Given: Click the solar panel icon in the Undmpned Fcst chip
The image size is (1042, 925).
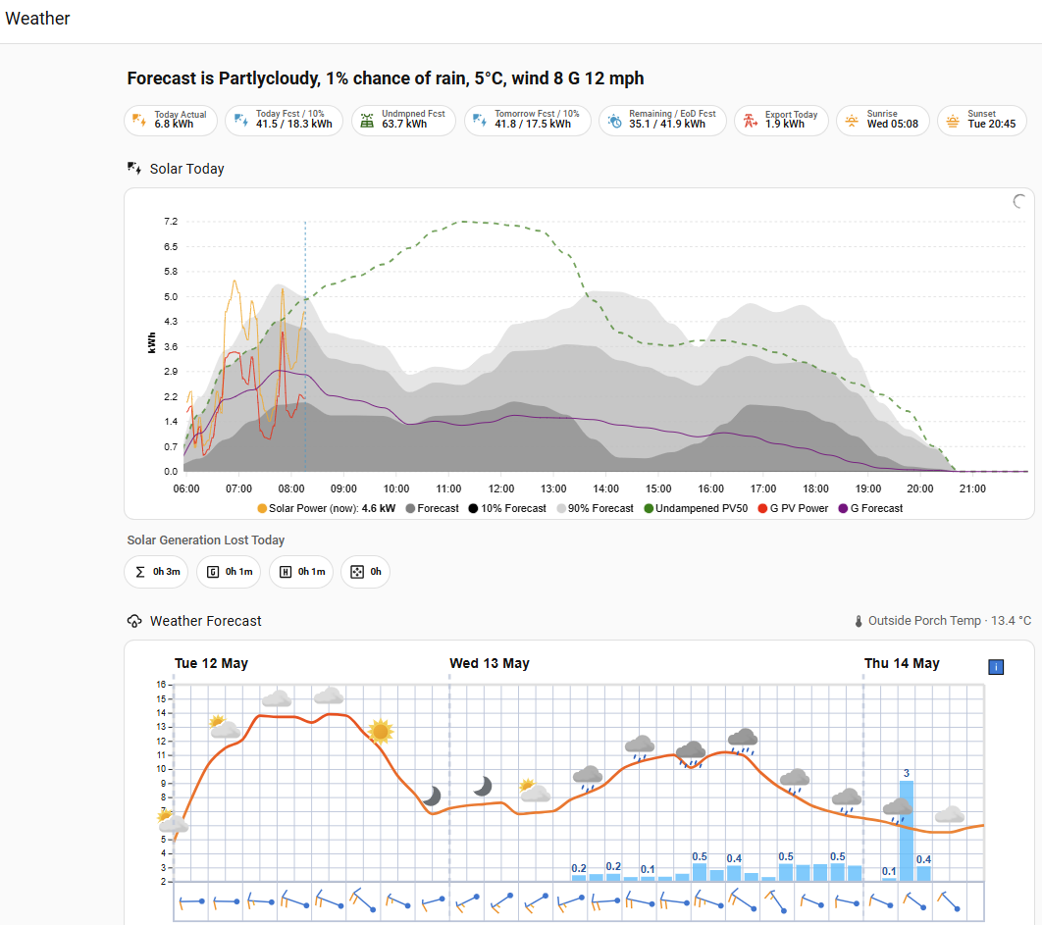Looking at the screenshot, I should pyautogui.click(x=367, y=121).
